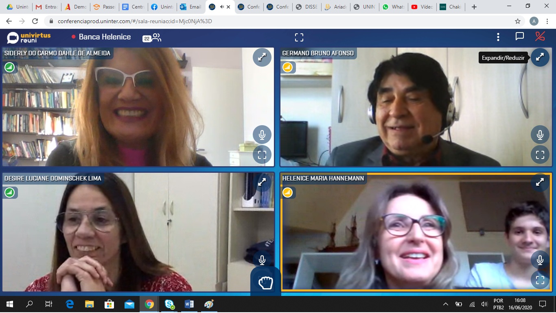This screenshot has height=313, width=556.
Task: Expand Helenice Maria Hannemann's video tile
Action: click(540, 183)
